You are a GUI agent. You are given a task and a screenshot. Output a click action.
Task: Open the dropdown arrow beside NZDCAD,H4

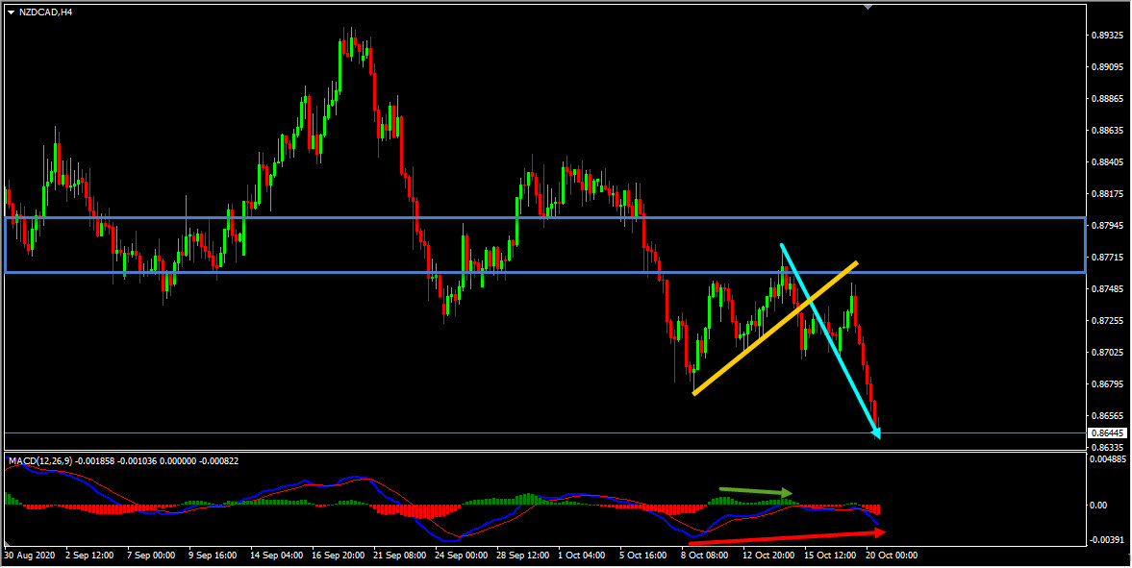click(x=11, y=12)
